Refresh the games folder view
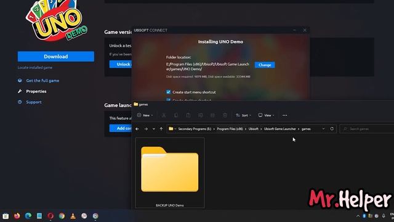 332,129
